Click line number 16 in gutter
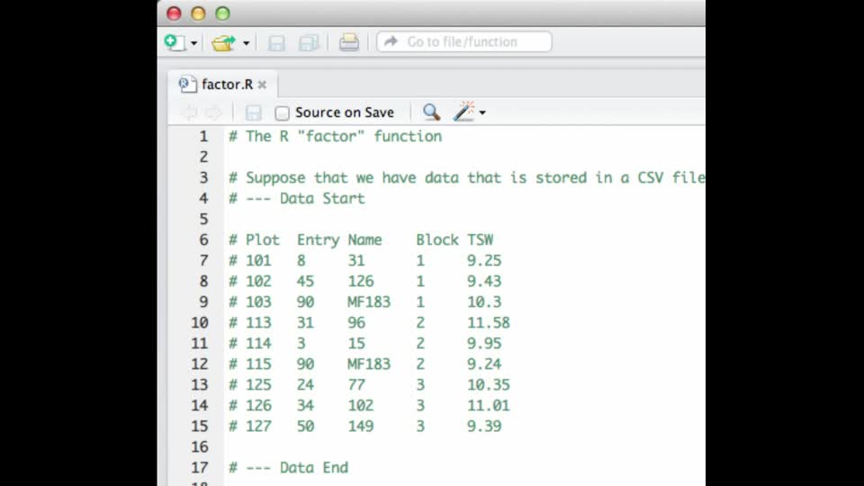The width and height of the screenshot is (864, 486). [200, 447]
